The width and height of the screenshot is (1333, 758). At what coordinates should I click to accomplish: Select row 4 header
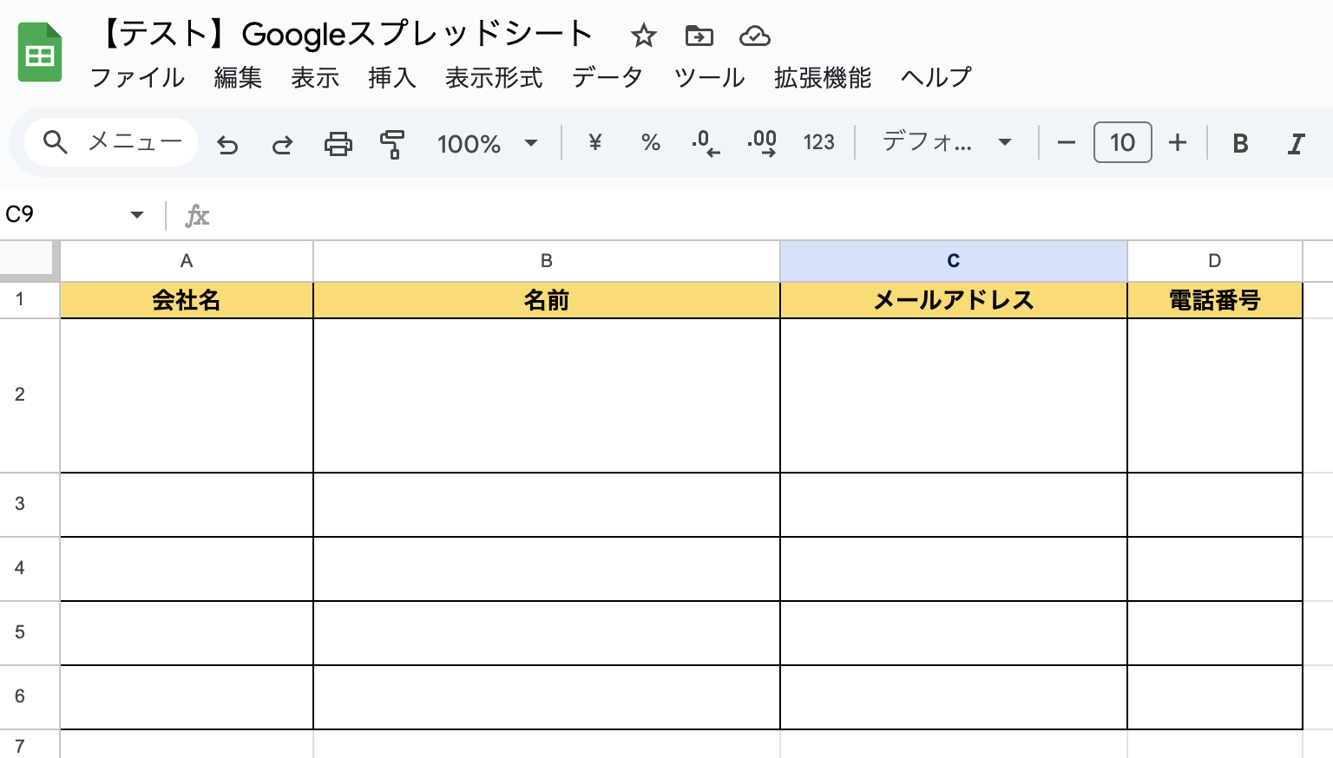click(x=30, y=569)
